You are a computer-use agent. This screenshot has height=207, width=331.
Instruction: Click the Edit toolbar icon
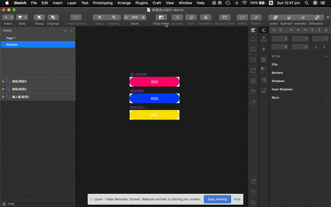click(191, 17)
